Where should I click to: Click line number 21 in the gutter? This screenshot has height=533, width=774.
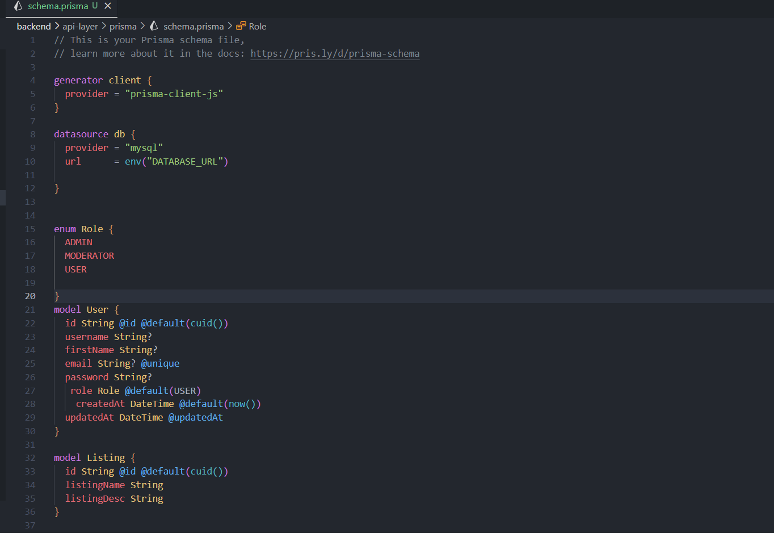(x=30, y=310)
